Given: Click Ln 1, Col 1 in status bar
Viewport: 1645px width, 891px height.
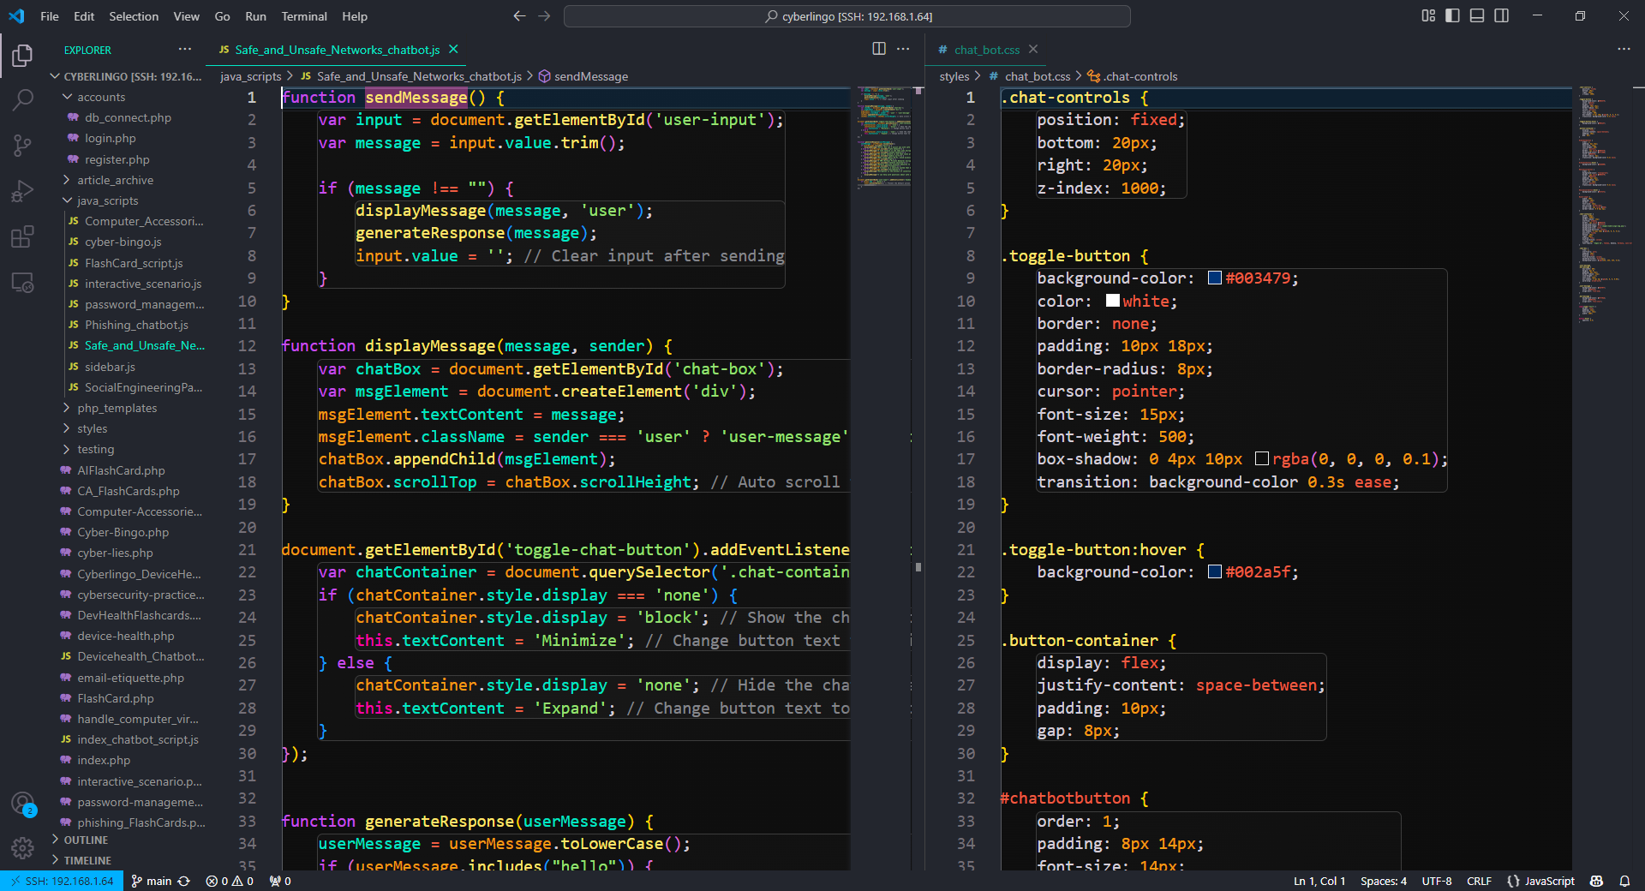Looking at the screenshot, I should 1319,881.
